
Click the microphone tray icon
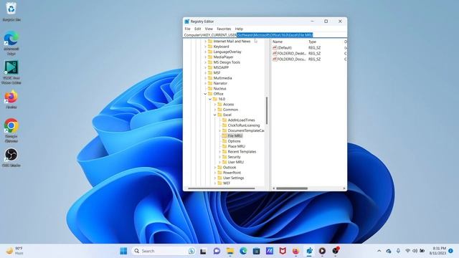click(398, 251)
